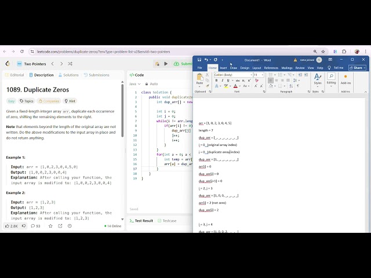This screenshot has height=278, width=371.
Task: Star the problem to add to favorites
Action: click(x=50, y=226)
